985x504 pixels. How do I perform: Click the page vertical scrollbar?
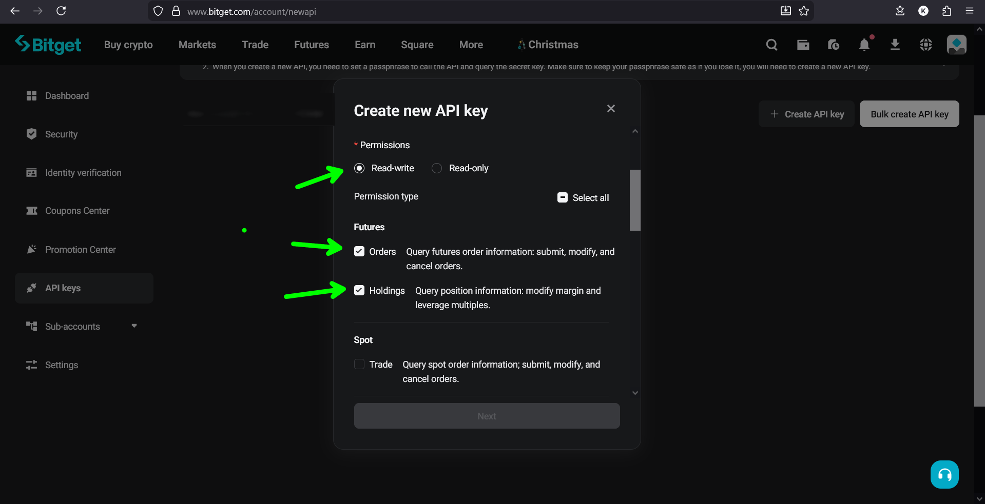click(x=979, y=260)
